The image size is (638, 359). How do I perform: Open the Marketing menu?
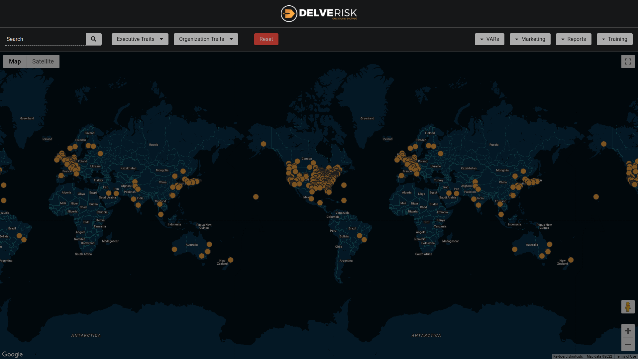tap(530, 39)
